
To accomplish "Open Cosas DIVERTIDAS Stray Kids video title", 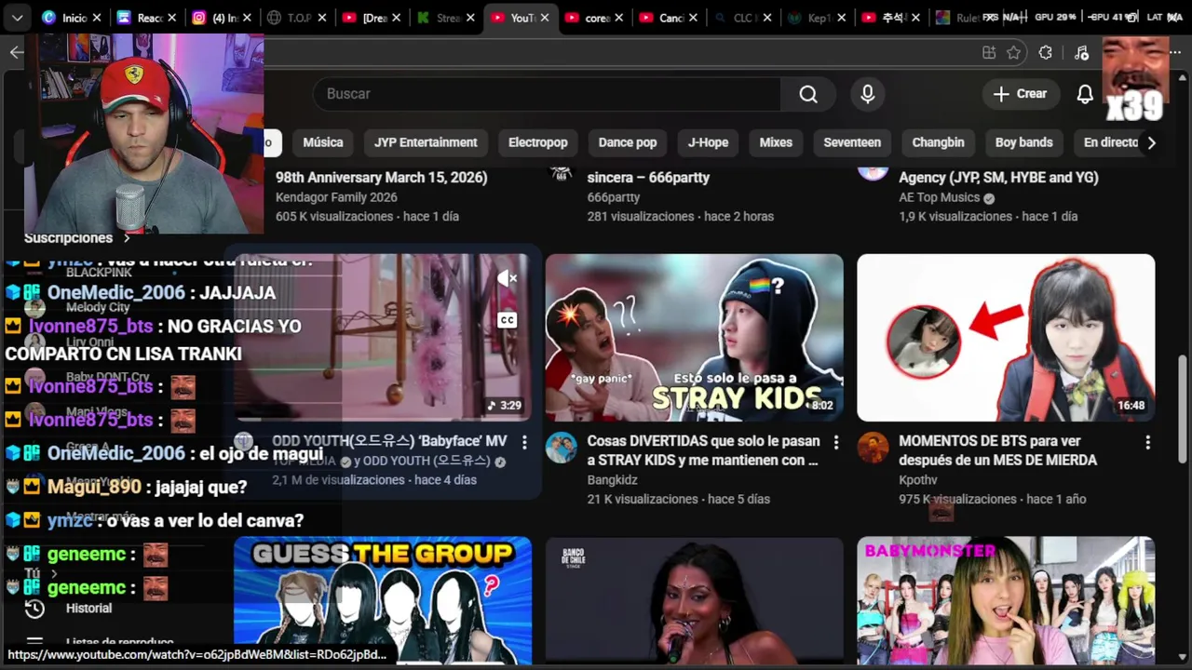I will tap(703, 450).
